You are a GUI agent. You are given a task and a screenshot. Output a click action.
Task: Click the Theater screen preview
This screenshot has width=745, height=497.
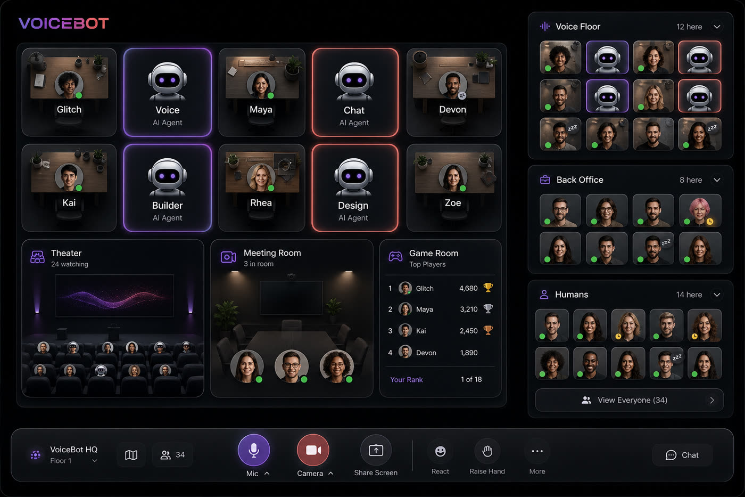pyautogui.click(x=114, y=296)
